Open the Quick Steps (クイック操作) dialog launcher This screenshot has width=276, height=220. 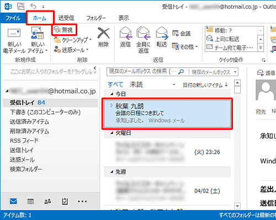(x=264, y=60)
